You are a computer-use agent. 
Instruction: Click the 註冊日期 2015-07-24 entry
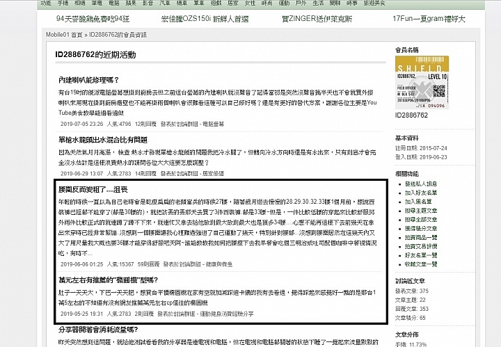point(421,148)
